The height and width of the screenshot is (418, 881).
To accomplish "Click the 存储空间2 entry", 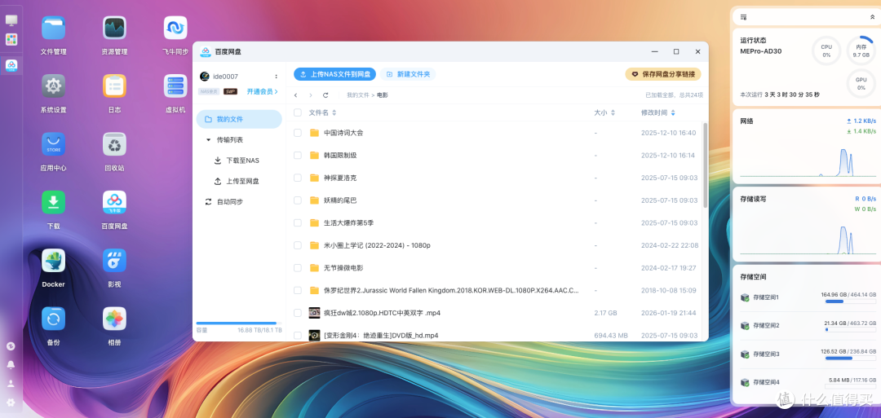I will (808, 326).
